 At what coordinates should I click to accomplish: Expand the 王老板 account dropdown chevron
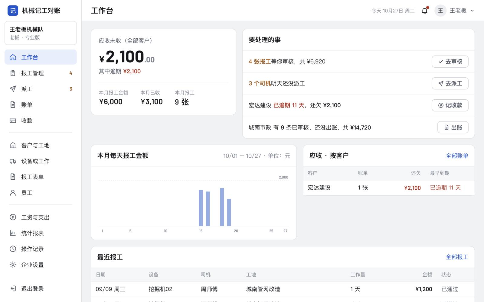point(472,11)
